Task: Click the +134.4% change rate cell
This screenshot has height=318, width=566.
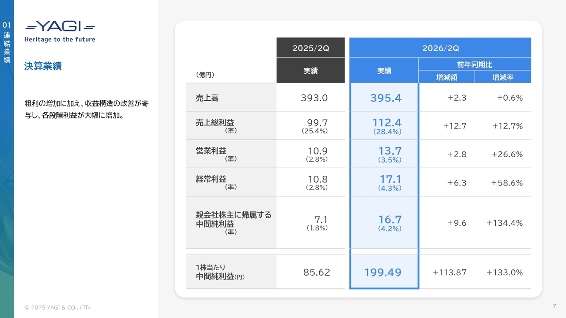Action: coord(505,223)
